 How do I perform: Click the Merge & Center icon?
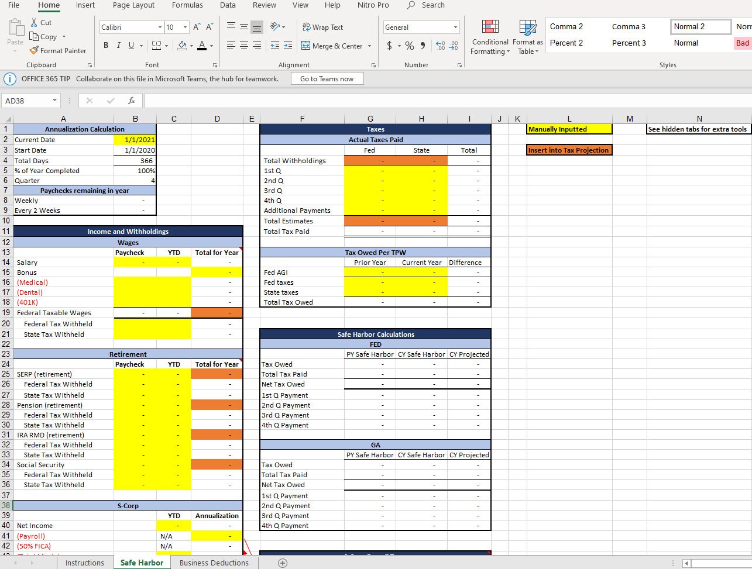(305, 46)
